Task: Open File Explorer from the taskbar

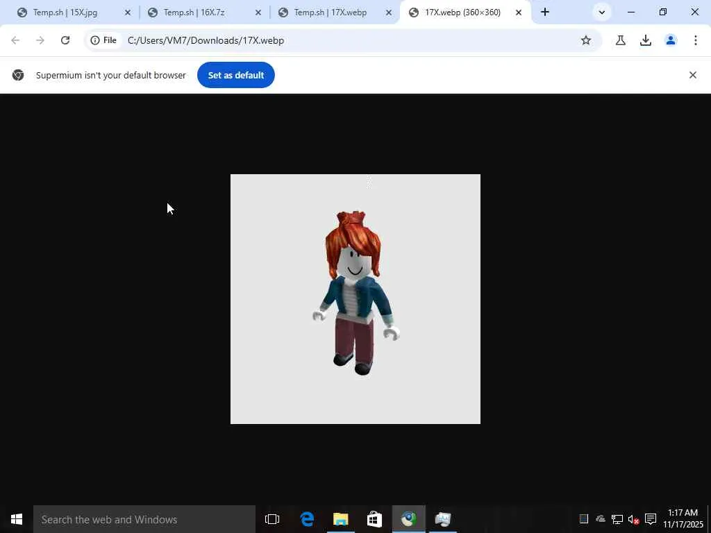Action: (x=340, y=519)
